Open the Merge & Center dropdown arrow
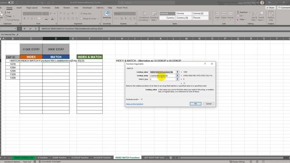Viewport: 290px width, 163px height. click(x=98, y=19)
